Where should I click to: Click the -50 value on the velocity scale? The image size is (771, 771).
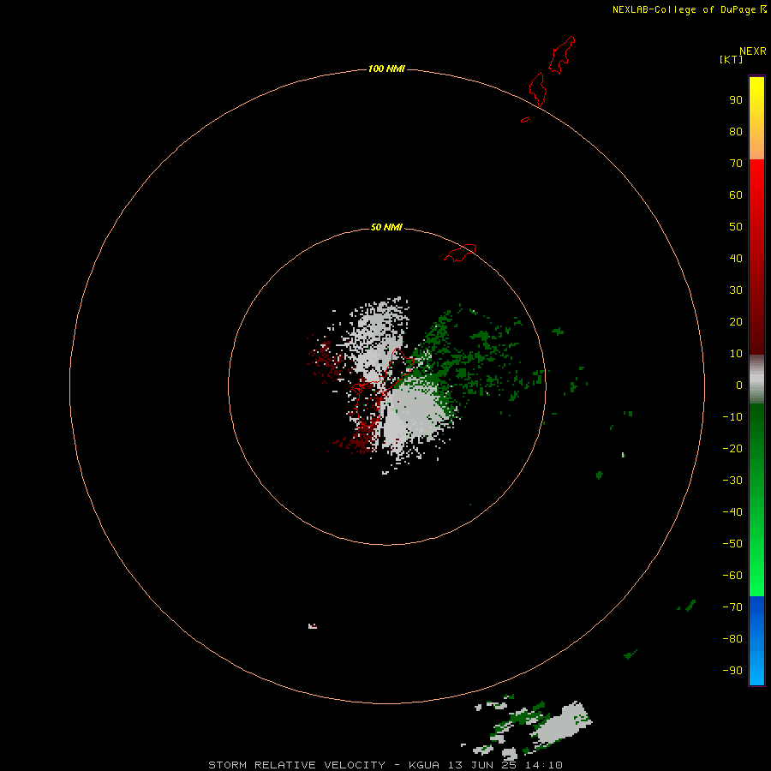(x=732, y=544)
